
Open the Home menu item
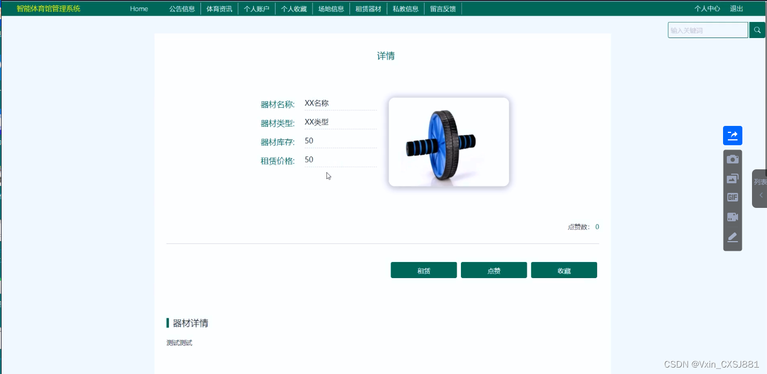[x=139, y=9]
